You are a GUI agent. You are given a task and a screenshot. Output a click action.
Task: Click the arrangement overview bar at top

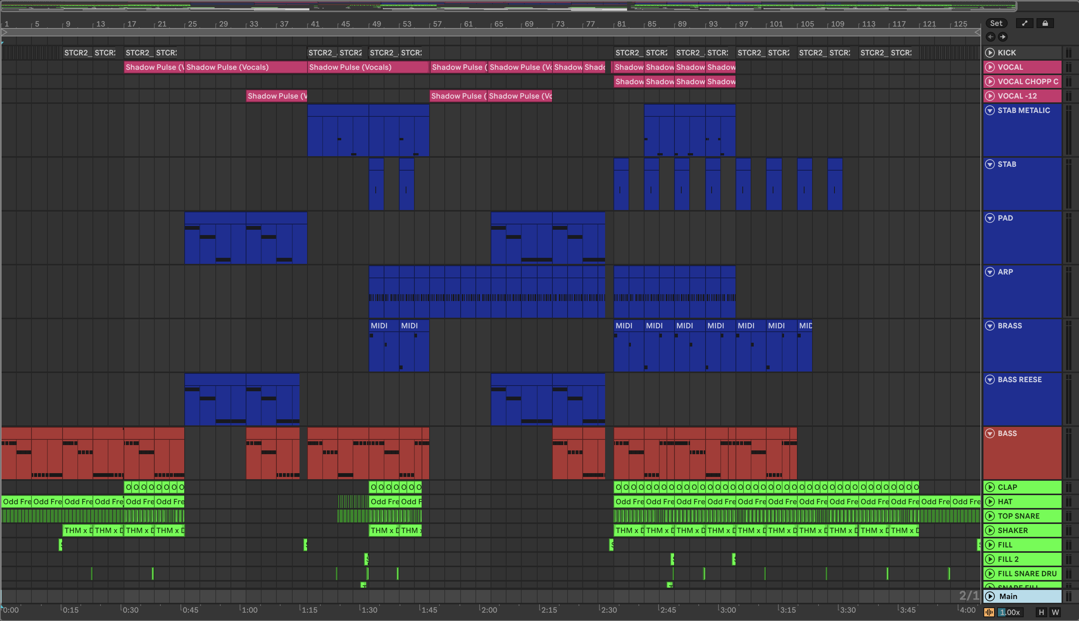pos(508,6)
